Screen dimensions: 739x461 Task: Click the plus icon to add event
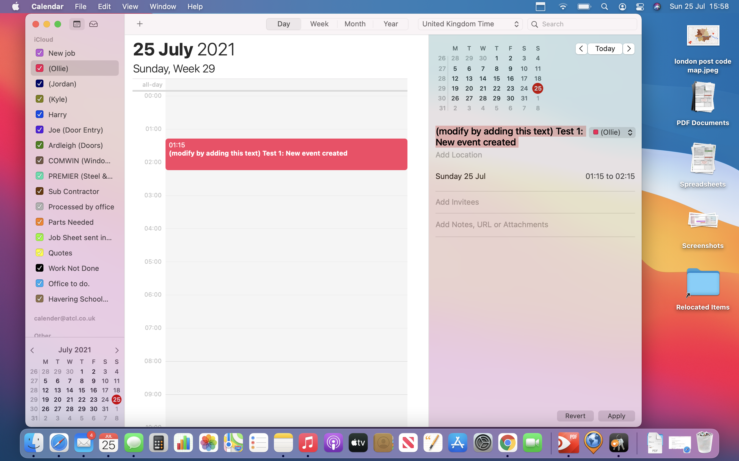140,24
